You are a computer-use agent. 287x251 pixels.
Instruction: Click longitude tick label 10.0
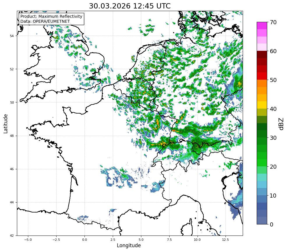coord(197,240)
